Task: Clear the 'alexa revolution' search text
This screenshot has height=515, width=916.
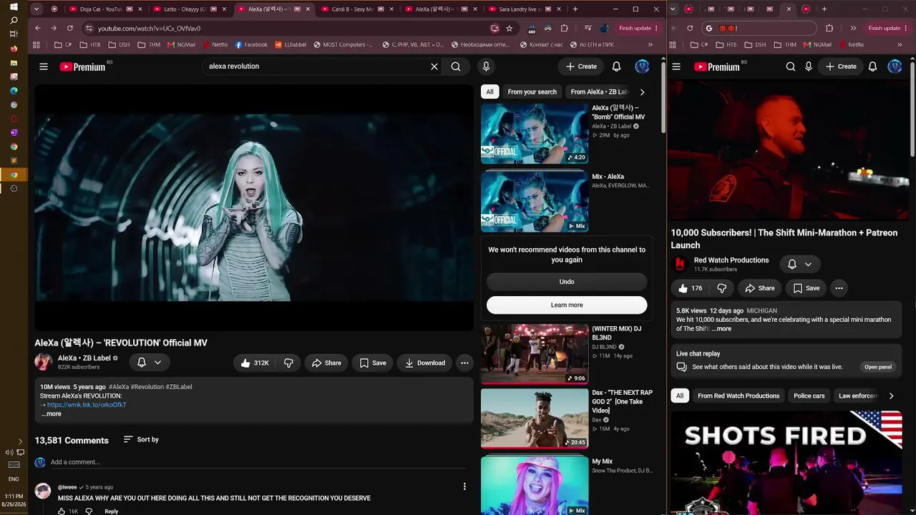Action: pyautogui.click(x=434, y=67)
